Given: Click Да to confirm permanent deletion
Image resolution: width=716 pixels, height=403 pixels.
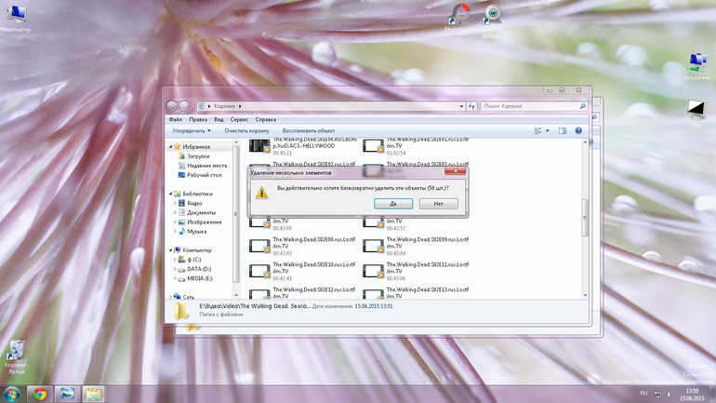Looking at the screenshot, I should (x=393, y=203).
